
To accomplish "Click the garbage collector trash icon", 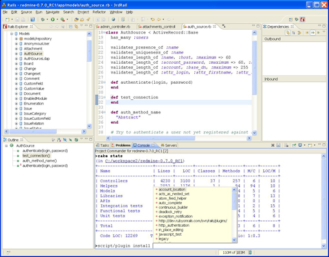I will [x=250, y=252].
